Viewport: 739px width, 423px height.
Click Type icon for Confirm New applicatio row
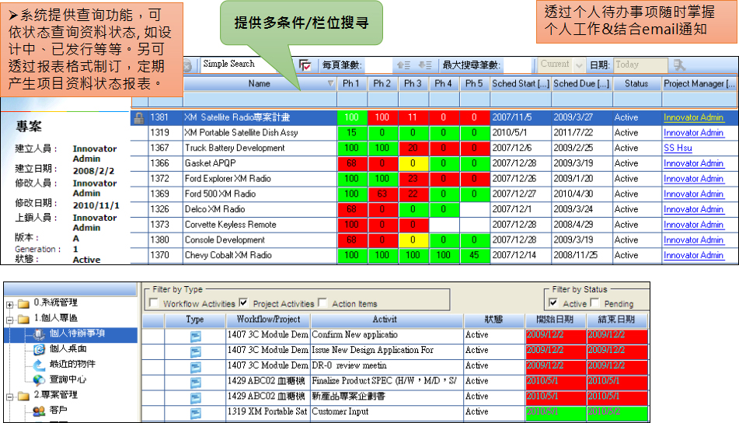coord(195,335)
